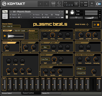This screenshot has width=102, height=96.
Task: Click the Sine LFO shape button
Action: (45, 47)
